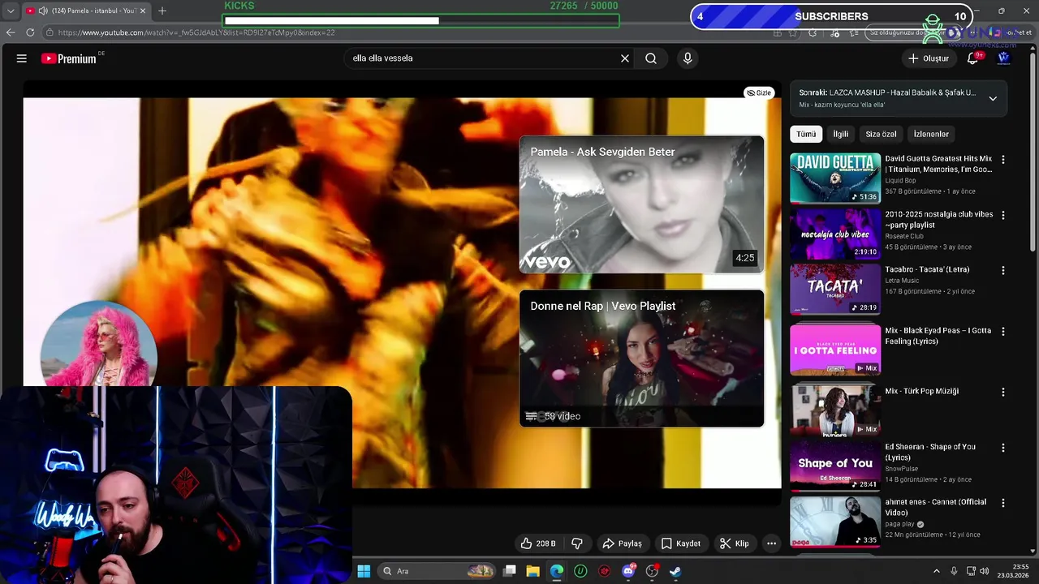Open the nostalgia club vibes thumbnail

[835, 234]
